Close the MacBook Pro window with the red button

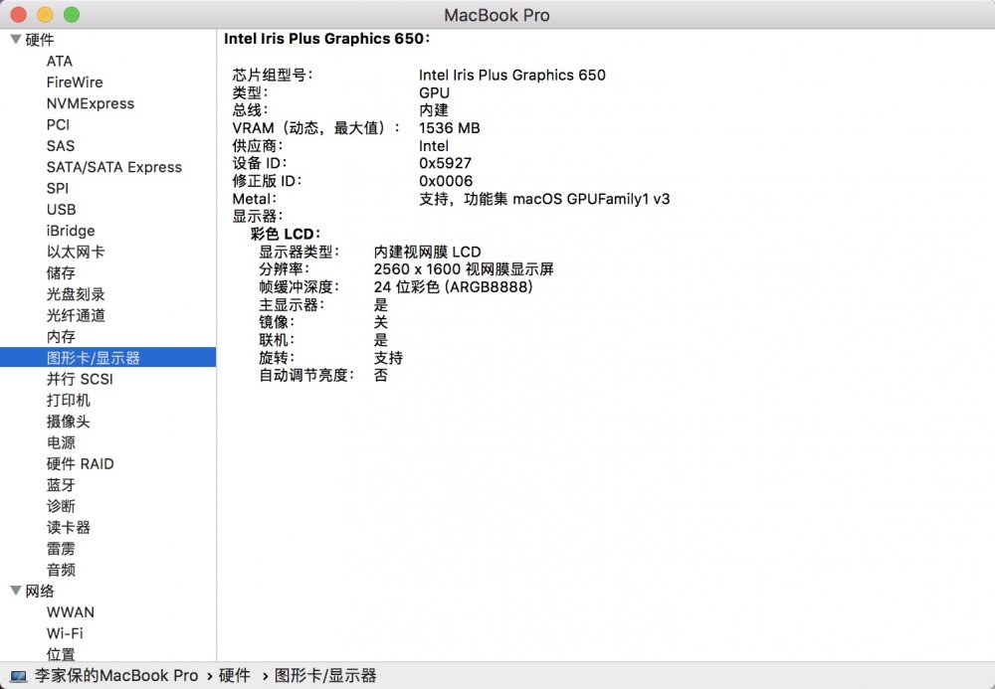[x=18, y=15]
